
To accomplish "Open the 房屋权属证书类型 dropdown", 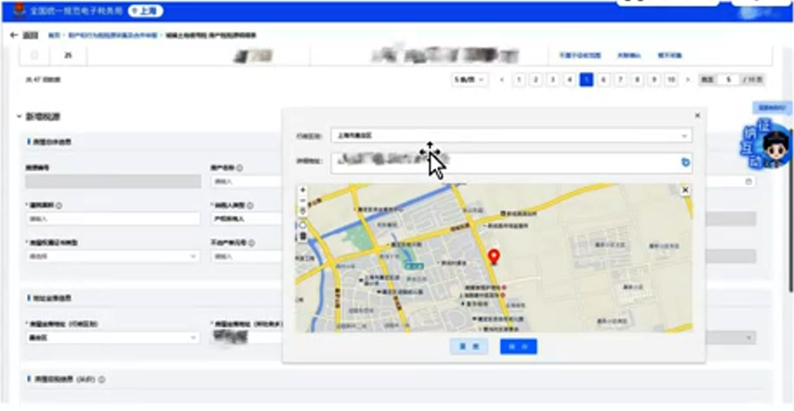I will (113, 256).
